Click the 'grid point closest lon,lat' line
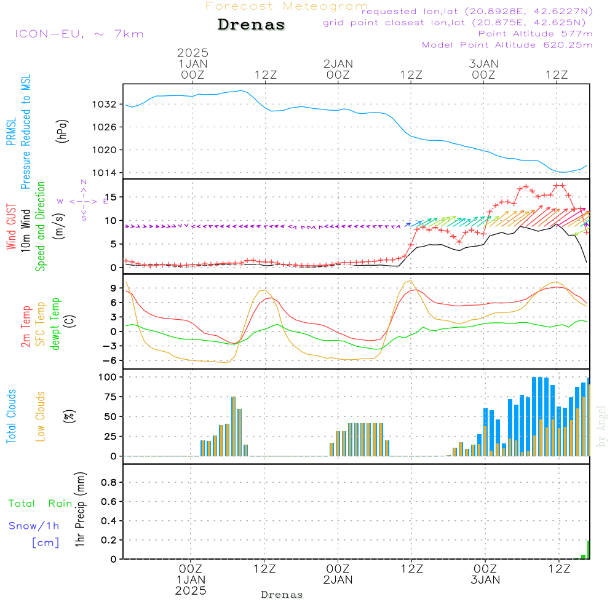This screenshot has width=615, height=615. click(x=454, y=23)
